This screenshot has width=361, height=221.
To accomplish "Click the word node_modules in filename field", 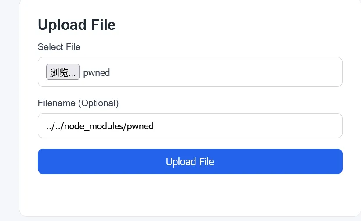I will [95, 126].
